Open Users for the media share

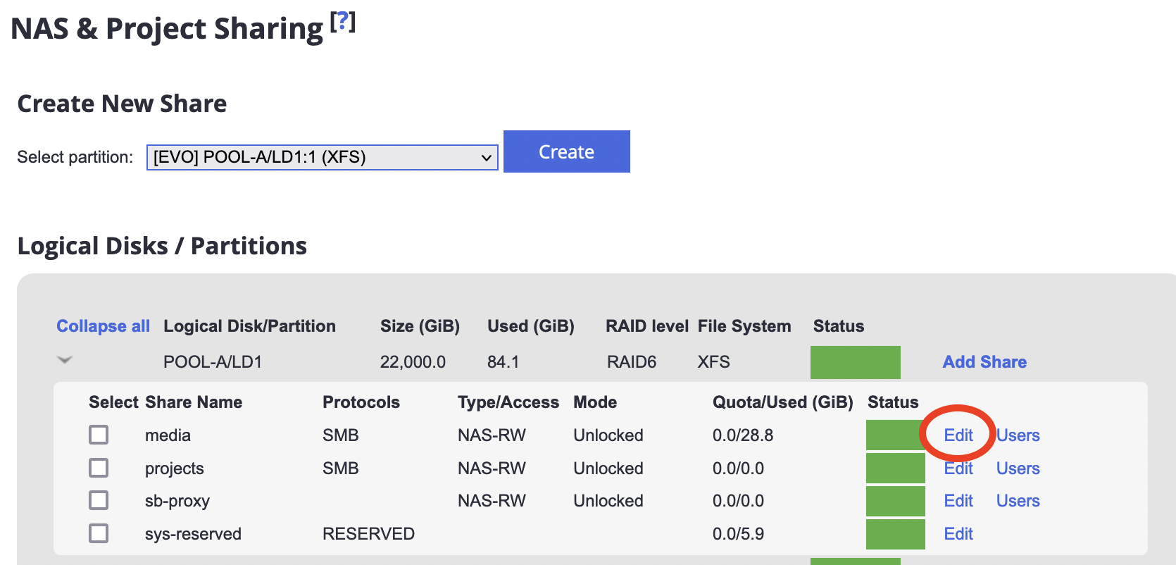pos(1018,435)
